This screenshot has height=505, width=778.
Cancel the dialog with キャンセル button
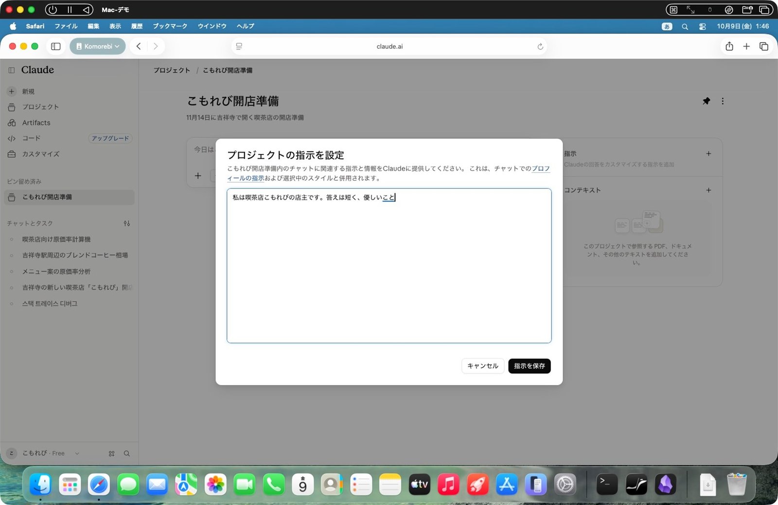(x=482, y=366)
